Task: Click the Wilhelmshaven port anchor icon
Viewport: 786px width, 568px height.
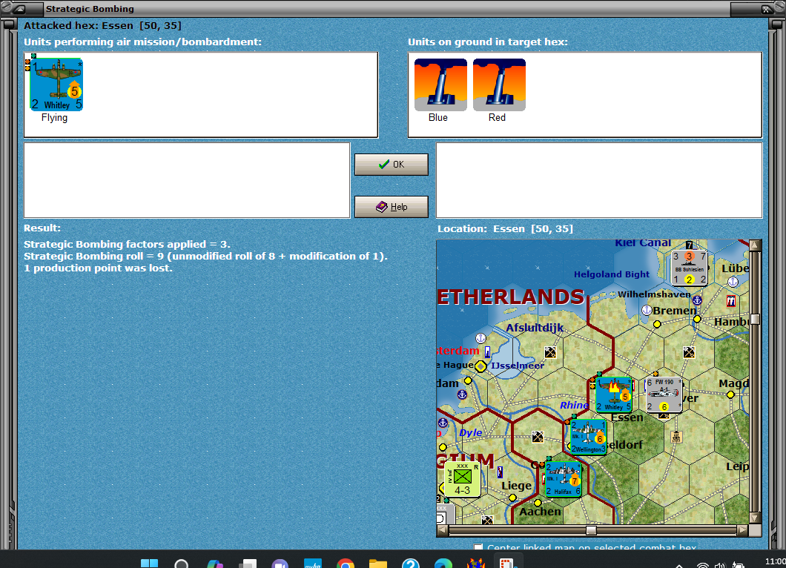Action: click(697, 300)
